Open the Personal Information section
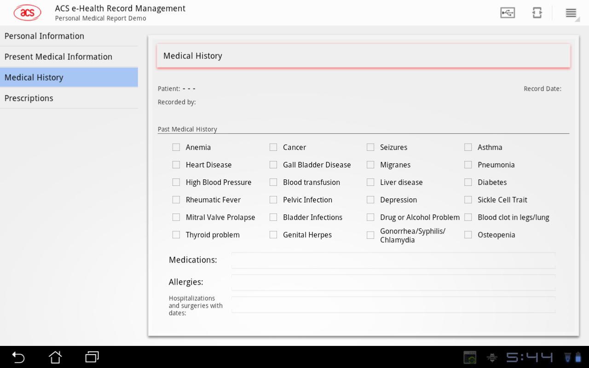This screenshot has height=368, width=589. click(69, 36)
